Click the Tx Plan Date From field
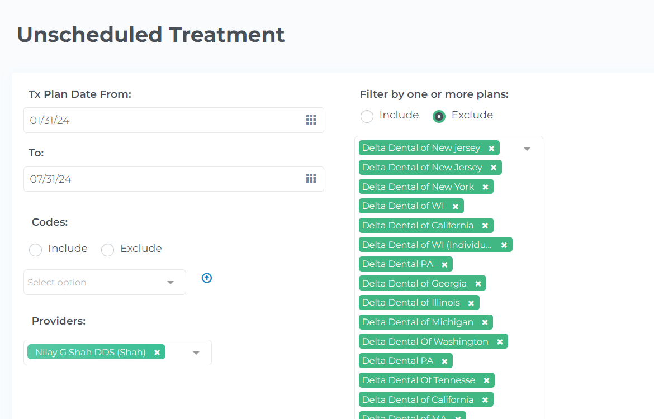Screen dimensions: 654x419 point(173,120)
